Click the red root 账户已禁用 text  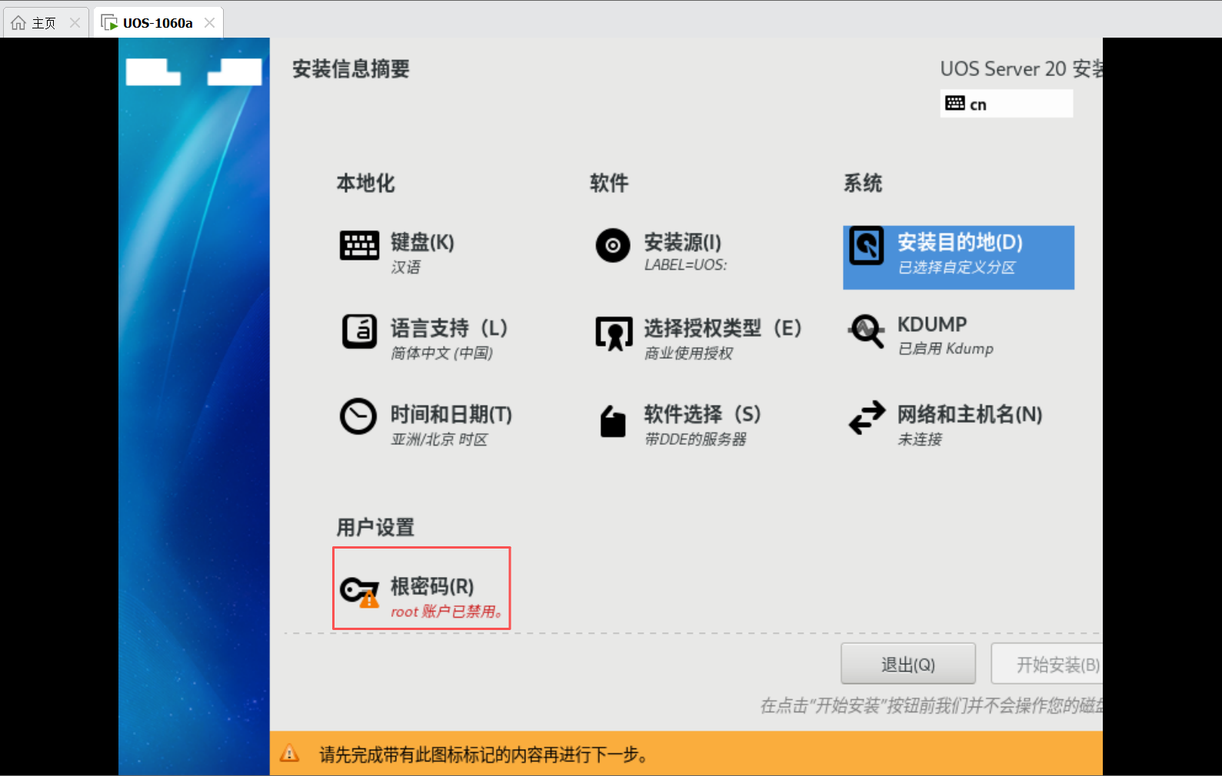(x=447, y=612)
